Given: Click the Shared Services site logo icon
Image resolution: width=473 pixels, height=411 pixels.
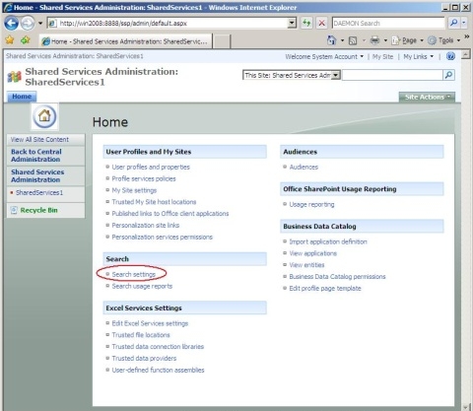Looking at the screenshot, I should tap(14, 77).
